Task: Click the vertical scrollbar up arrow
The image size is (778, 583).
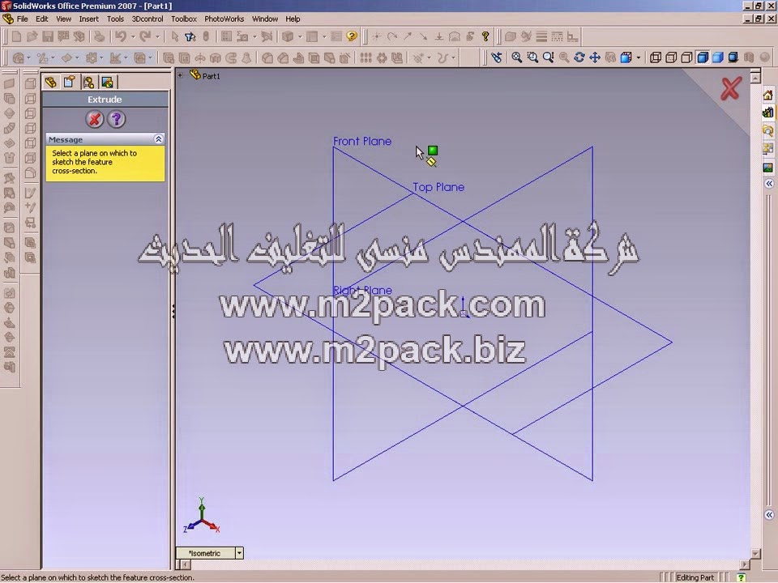Action: [x=755, y=78]
